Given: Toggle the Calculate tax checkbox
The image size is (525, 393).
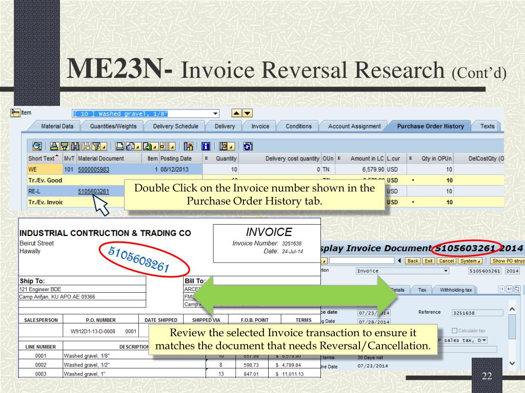Looking at the screenshot, I should [454, 331].
